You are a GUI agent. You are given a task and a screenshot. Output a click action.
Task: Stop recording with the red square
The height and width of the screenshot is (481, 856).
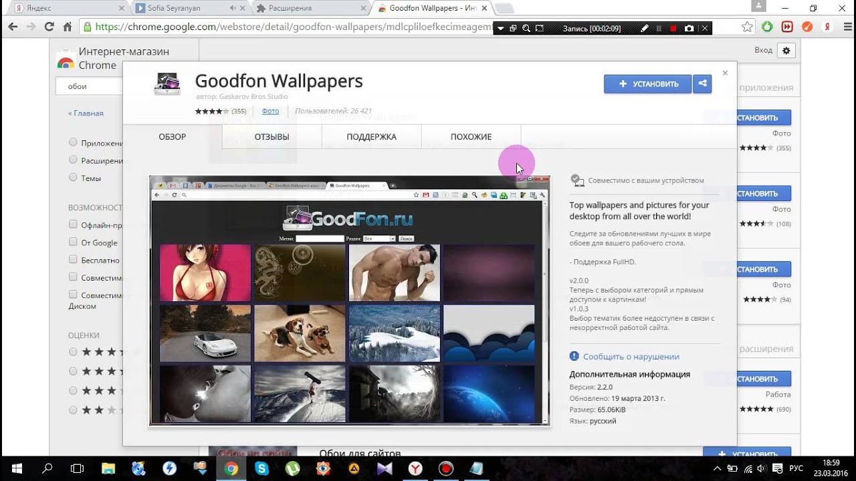pyautogui.click(x=673, y=29)
